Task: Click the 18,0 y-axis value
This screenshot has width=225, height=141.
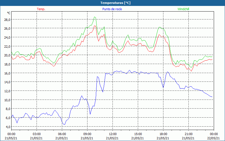Action: pyautogui.click(x=7, y=64)
